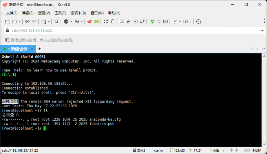Image resolution: width=267 pixels, height=154 pixels.
Task: Click the Font Aa icon
Action: (77, 22)
